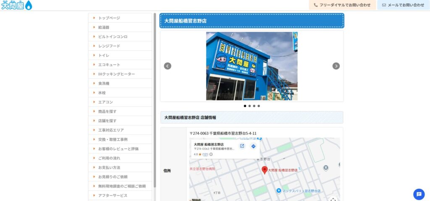The width and height of the screenshot is (430, 201).
Task: Click the 大問屋 logo in the header
Action: pos(17,5)
